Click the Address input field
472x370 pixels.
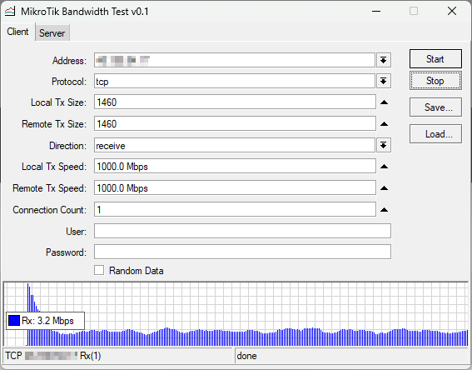click(x=235, y=60)
